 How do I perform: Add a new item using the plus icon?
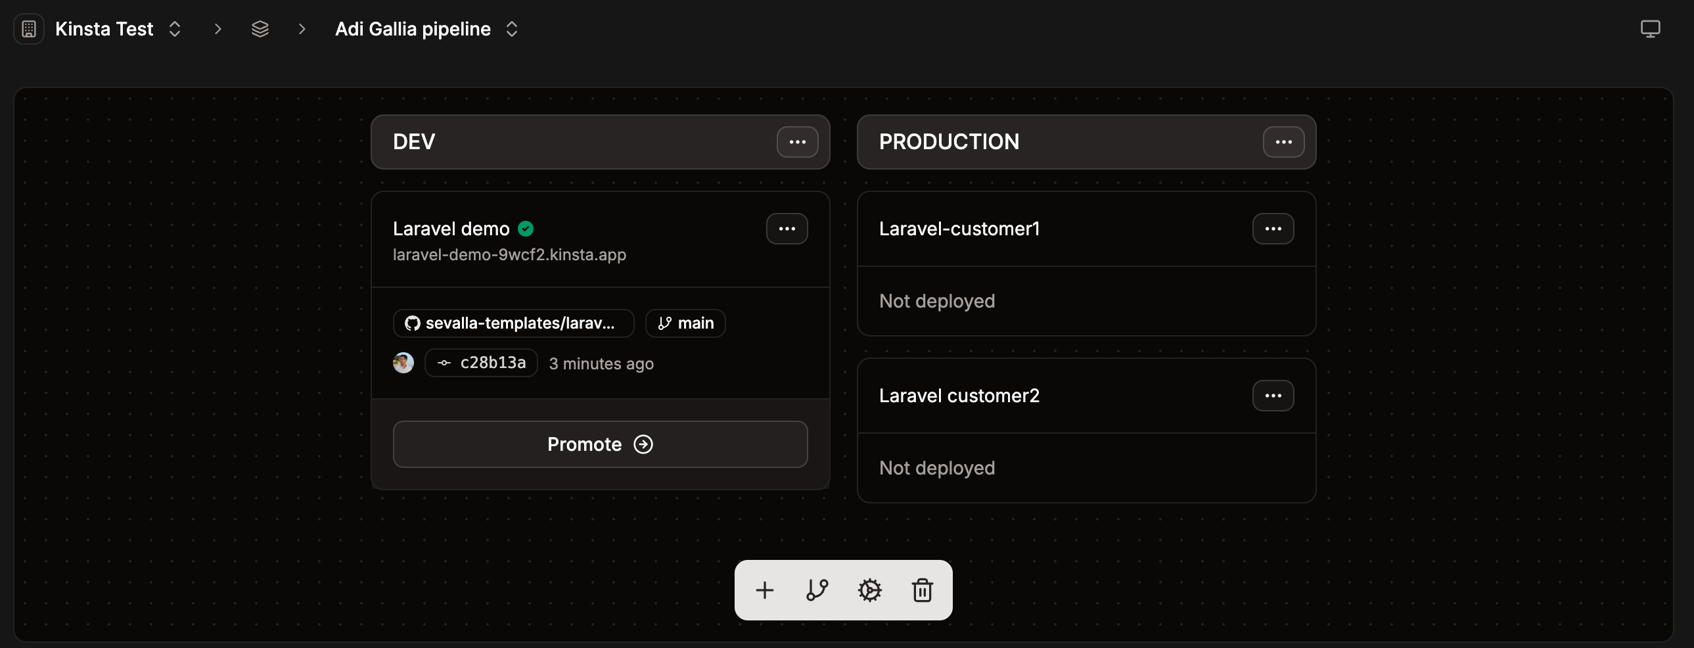tap(764, 590)
